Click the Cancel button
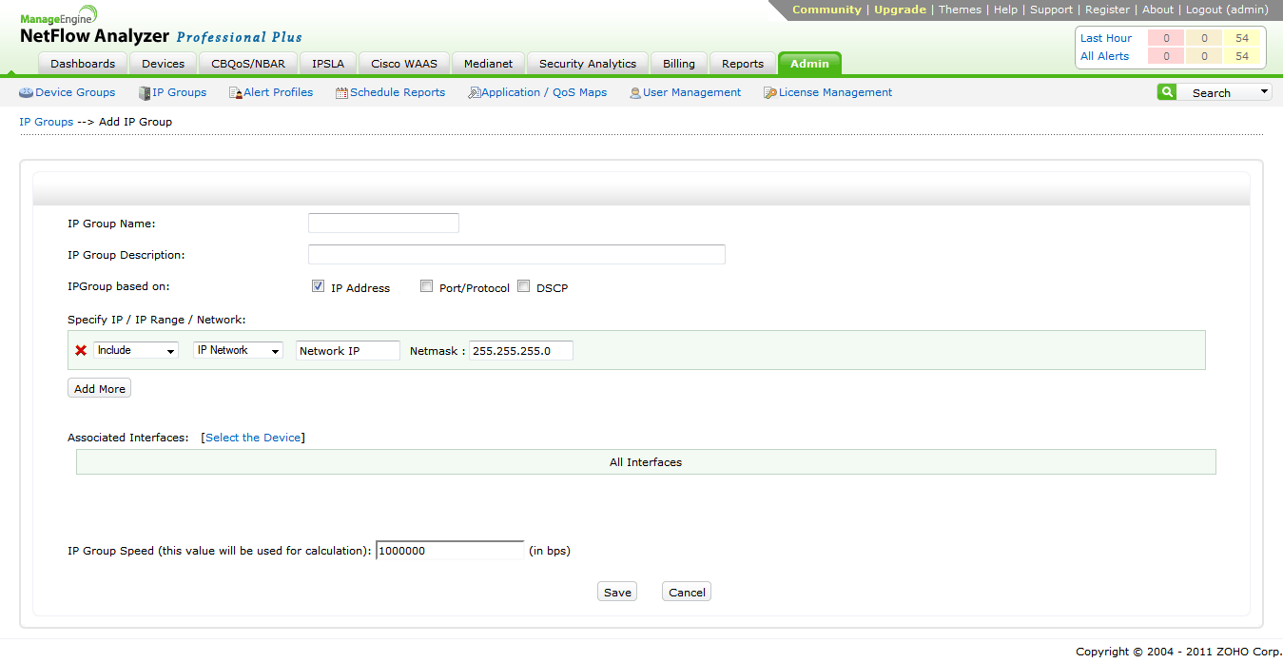The width and height of the screenshot is (1283, 663). pos(687,592)
